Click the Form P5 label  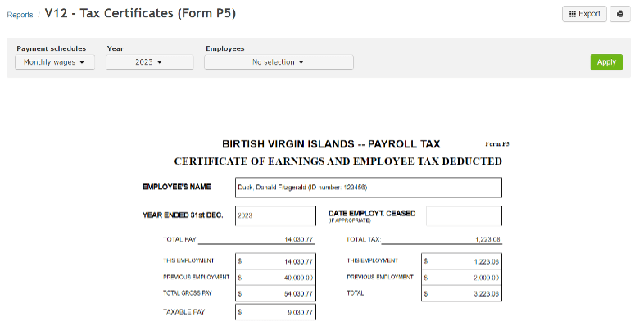tap(497, 144)
